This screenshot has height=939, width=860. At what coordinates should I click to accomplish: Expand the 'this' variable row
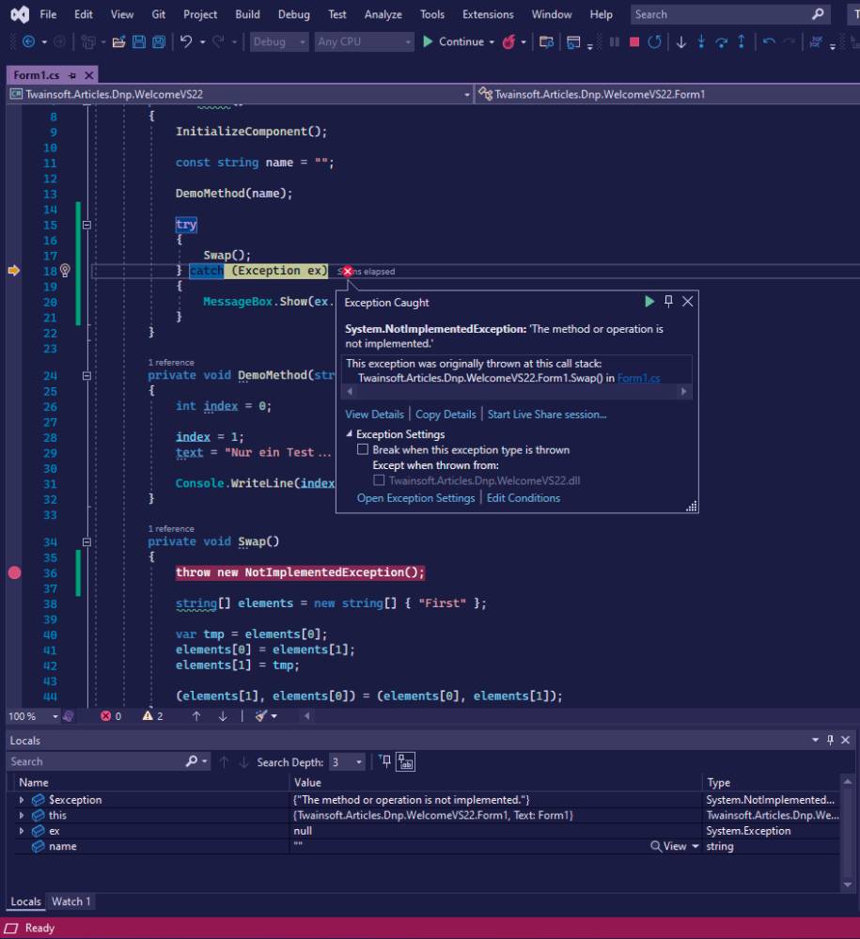click(22, 815)
